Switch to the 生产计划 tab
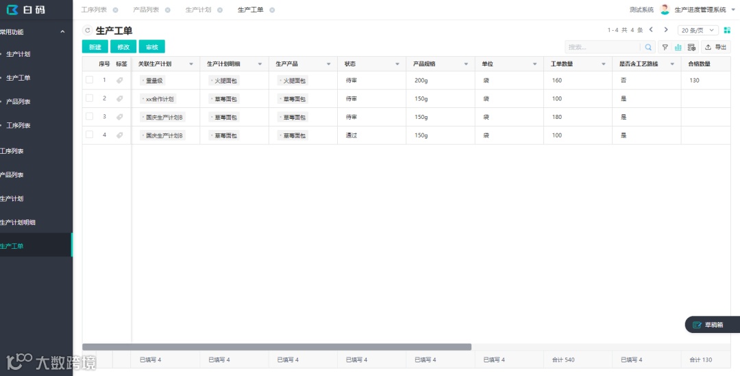The width and height of the screenshot is (740, 376). [198, 10]
